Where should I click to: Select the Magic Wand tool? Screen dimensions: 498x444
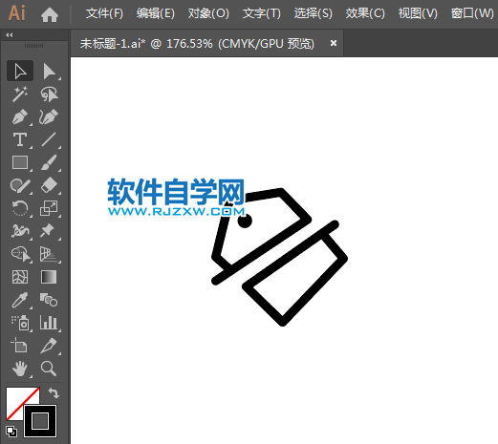(20, 95)
